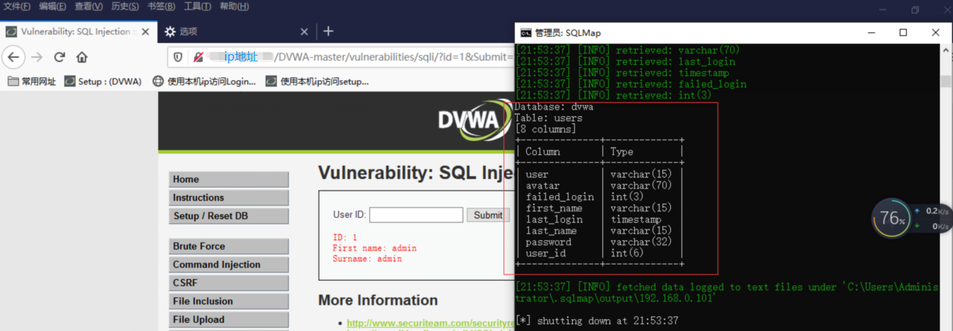
Task: Go forward to next page
Action: [x=37, y=57]
